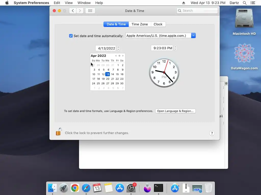
Task: Open Notes app in the Dock
Action: (108, 188)
